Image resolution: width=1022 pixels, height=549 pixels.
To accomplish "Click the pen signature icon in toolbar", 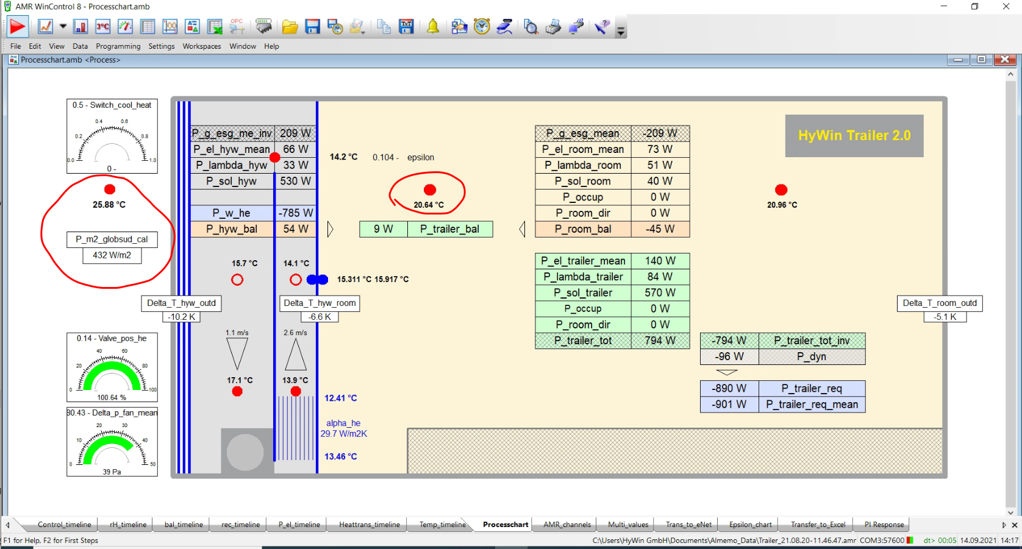I will [x=504, y=26].
